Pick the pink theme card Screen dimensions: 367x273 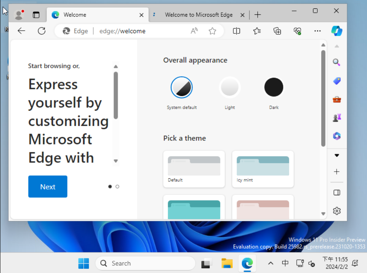(263, 207)
